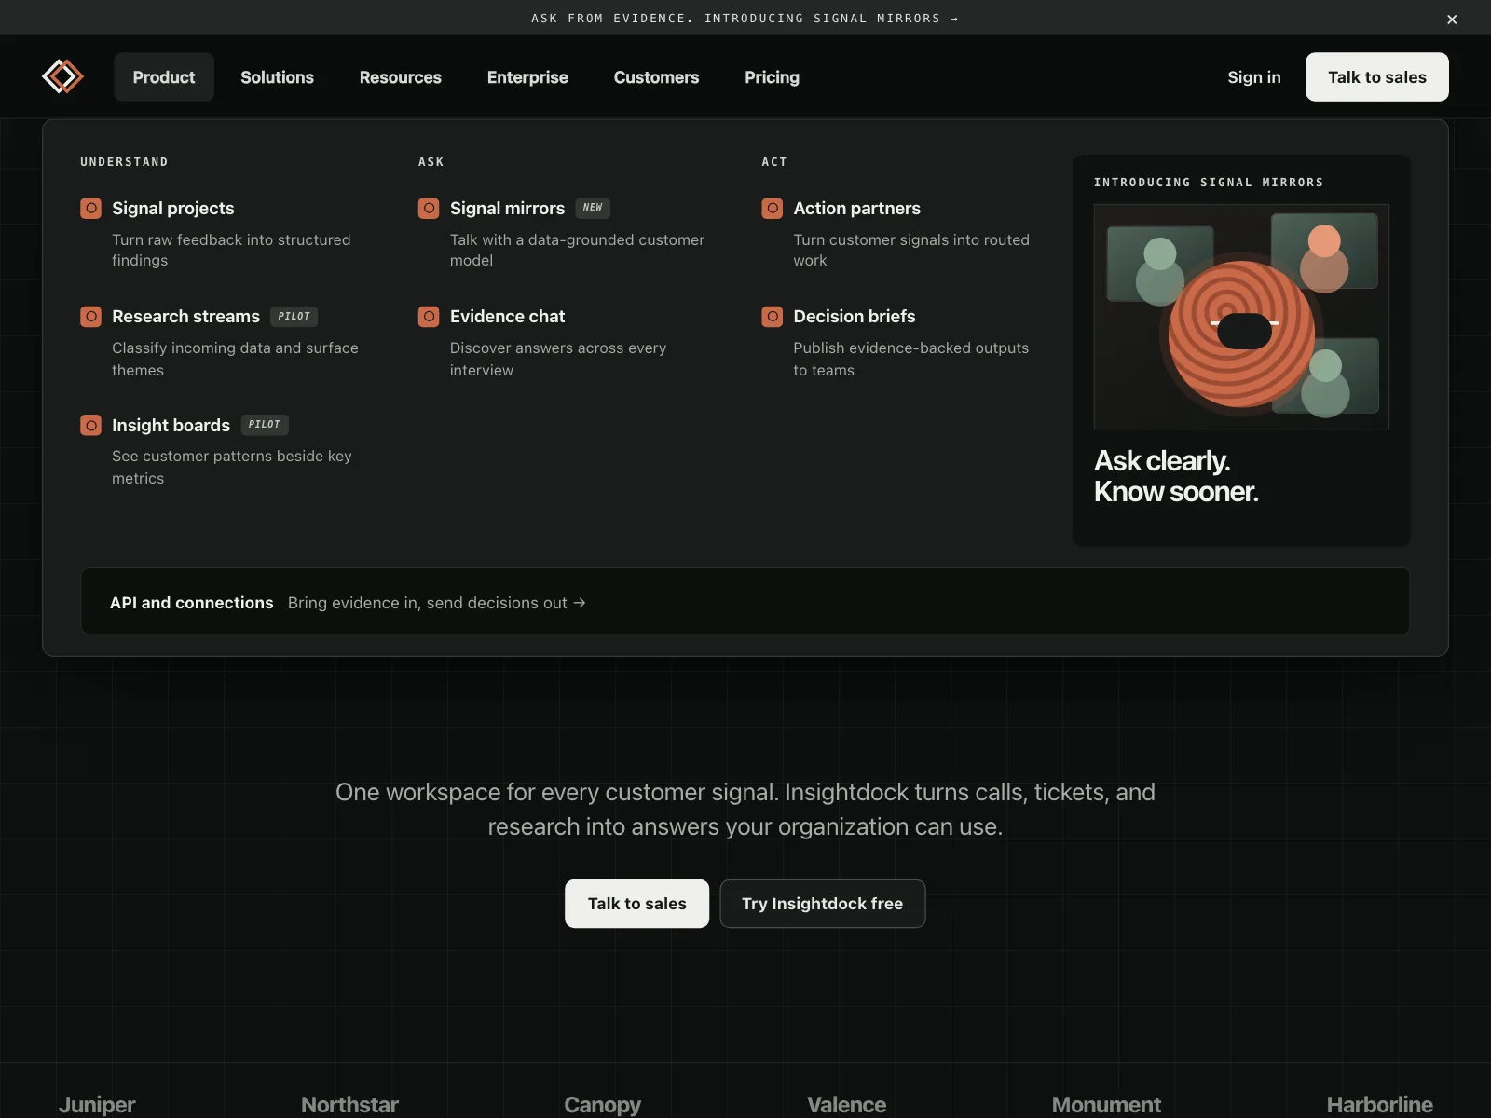Click the Harborline customer logo
Image resolution: width=1491 pixels, height=1118 pixels.
(1379, 1105)
